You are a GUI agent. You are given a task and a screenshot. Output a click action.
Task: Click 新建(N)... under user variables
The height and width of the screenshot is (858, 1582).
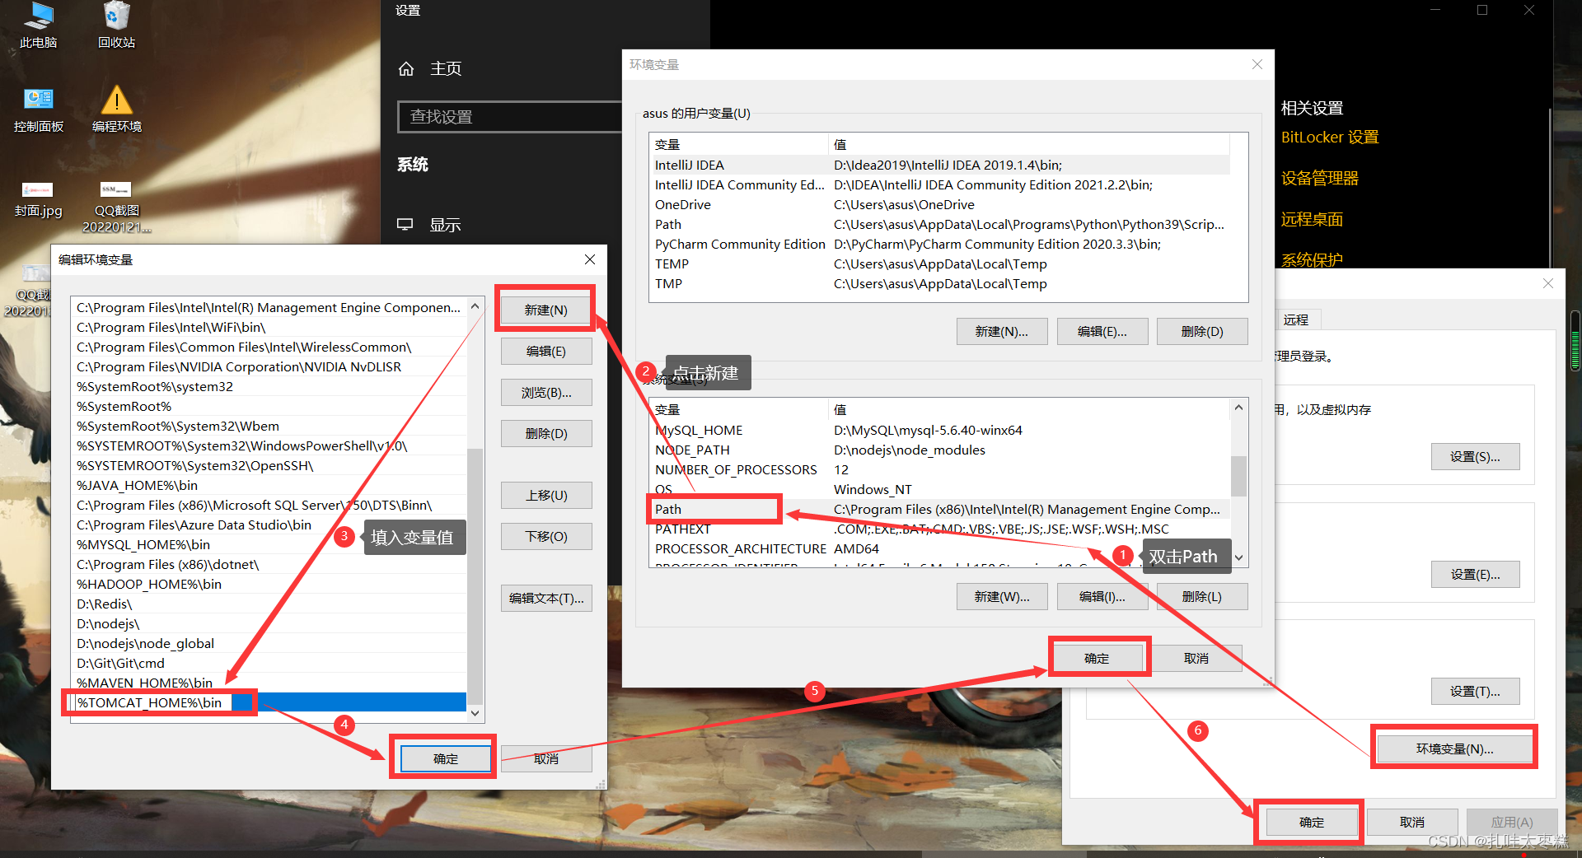pos(1002,332)
